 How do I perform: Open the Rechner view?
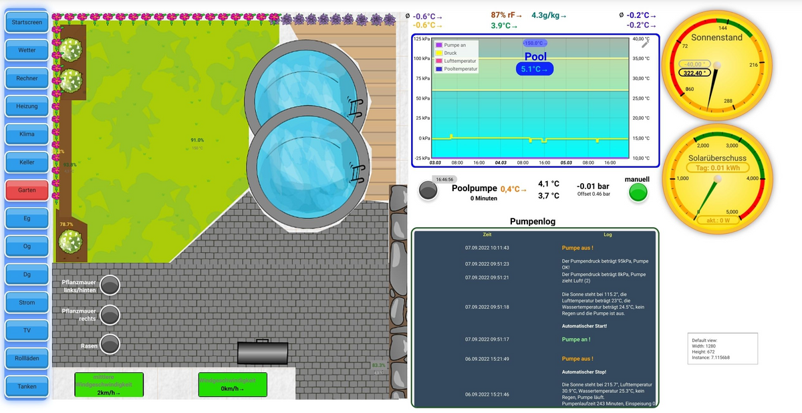(x=27, y=78)
